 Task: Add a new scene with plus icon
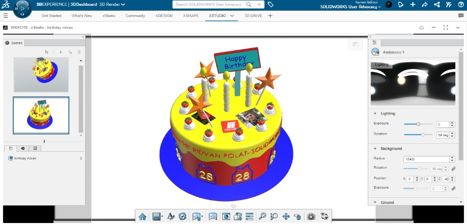60,52
